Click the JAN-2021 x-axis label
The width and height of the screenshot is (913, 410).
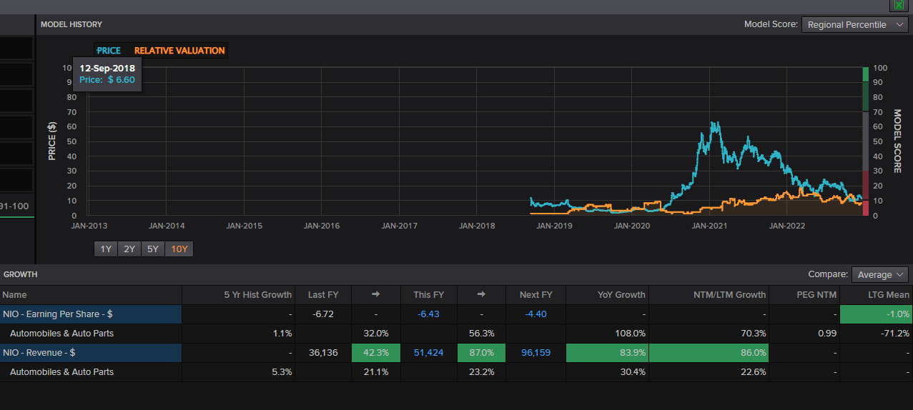click(x=709, y=226)
